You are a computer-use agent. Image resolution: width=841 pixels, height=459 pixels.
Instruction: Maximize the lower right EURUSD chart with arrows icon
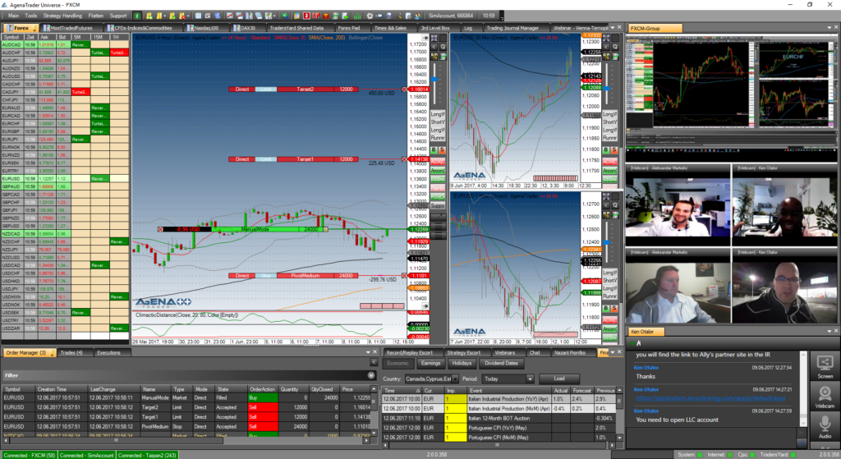(606, 196)
